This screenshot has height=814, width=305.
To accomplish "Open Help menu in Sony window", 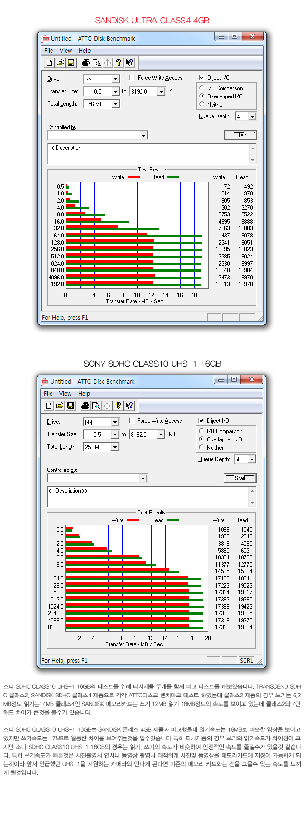I will [84, 393].
